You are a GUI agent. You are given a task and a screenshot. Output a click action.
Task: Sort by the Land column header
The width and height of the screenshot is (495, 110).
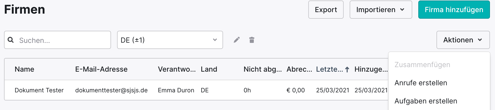[x=209, y=69]
